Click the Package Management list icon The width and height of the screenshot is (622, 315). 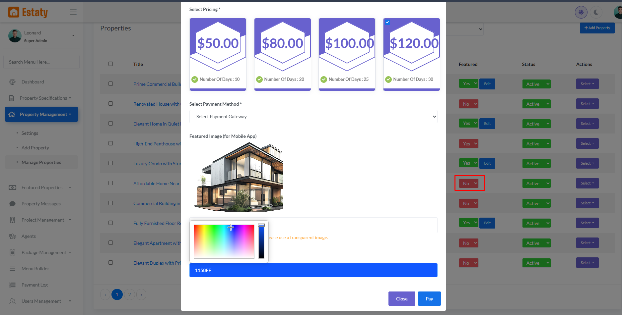[13, 252]
